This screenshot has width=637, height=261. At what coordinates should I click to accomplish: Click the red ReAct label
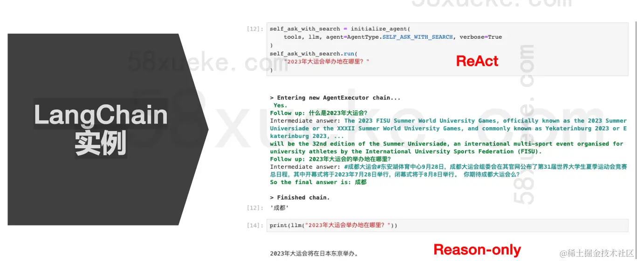477,61
